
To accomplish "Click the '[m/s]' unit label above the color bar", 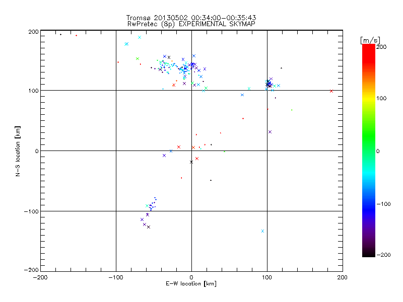I will tap(370, 40).
